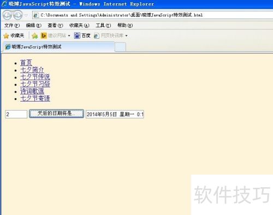Open the 编辑(E) menu
Image resolution: width=273 pixels, height=215 pixels.
34,25
